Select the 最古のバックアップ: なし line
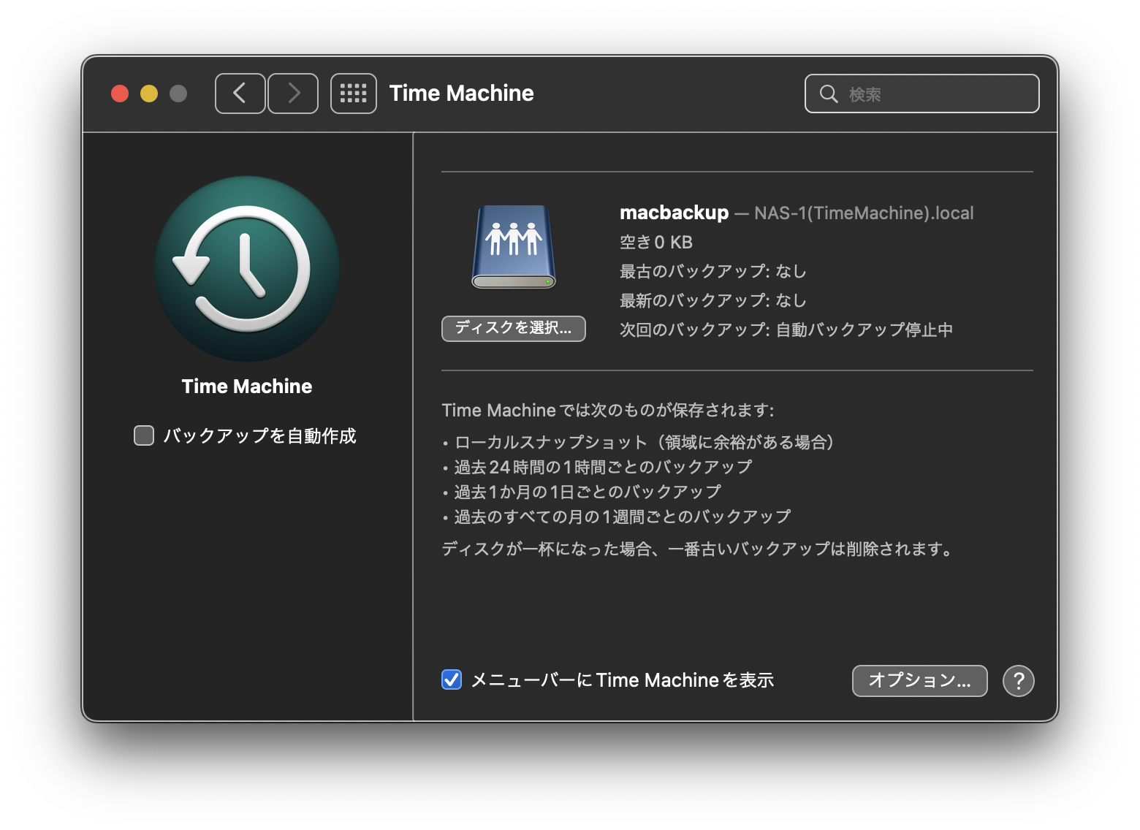 (712, 271)
